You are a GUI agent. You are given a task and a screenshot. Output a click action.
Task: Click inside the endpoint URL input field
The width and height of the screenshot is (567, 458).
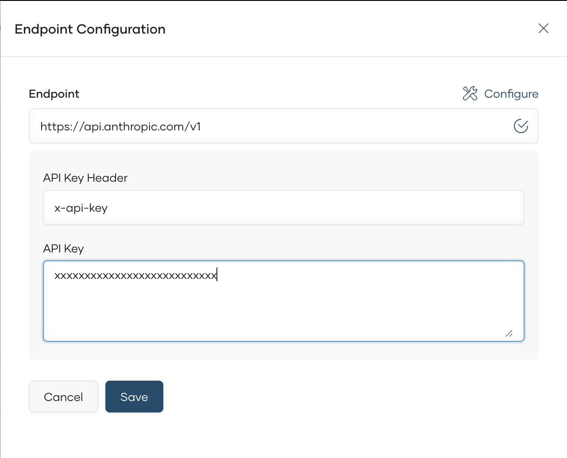point(266,126)
